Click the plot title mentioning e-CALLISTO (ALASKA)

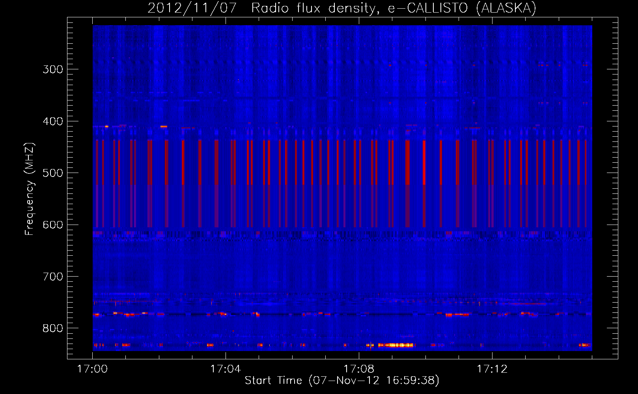342,8
